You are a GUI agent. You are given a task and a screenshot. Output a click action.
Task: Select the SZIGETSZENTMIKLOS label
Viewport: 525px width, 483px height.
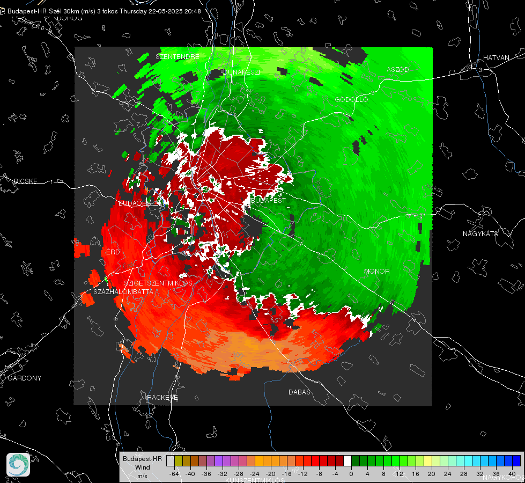coord(158,283)
